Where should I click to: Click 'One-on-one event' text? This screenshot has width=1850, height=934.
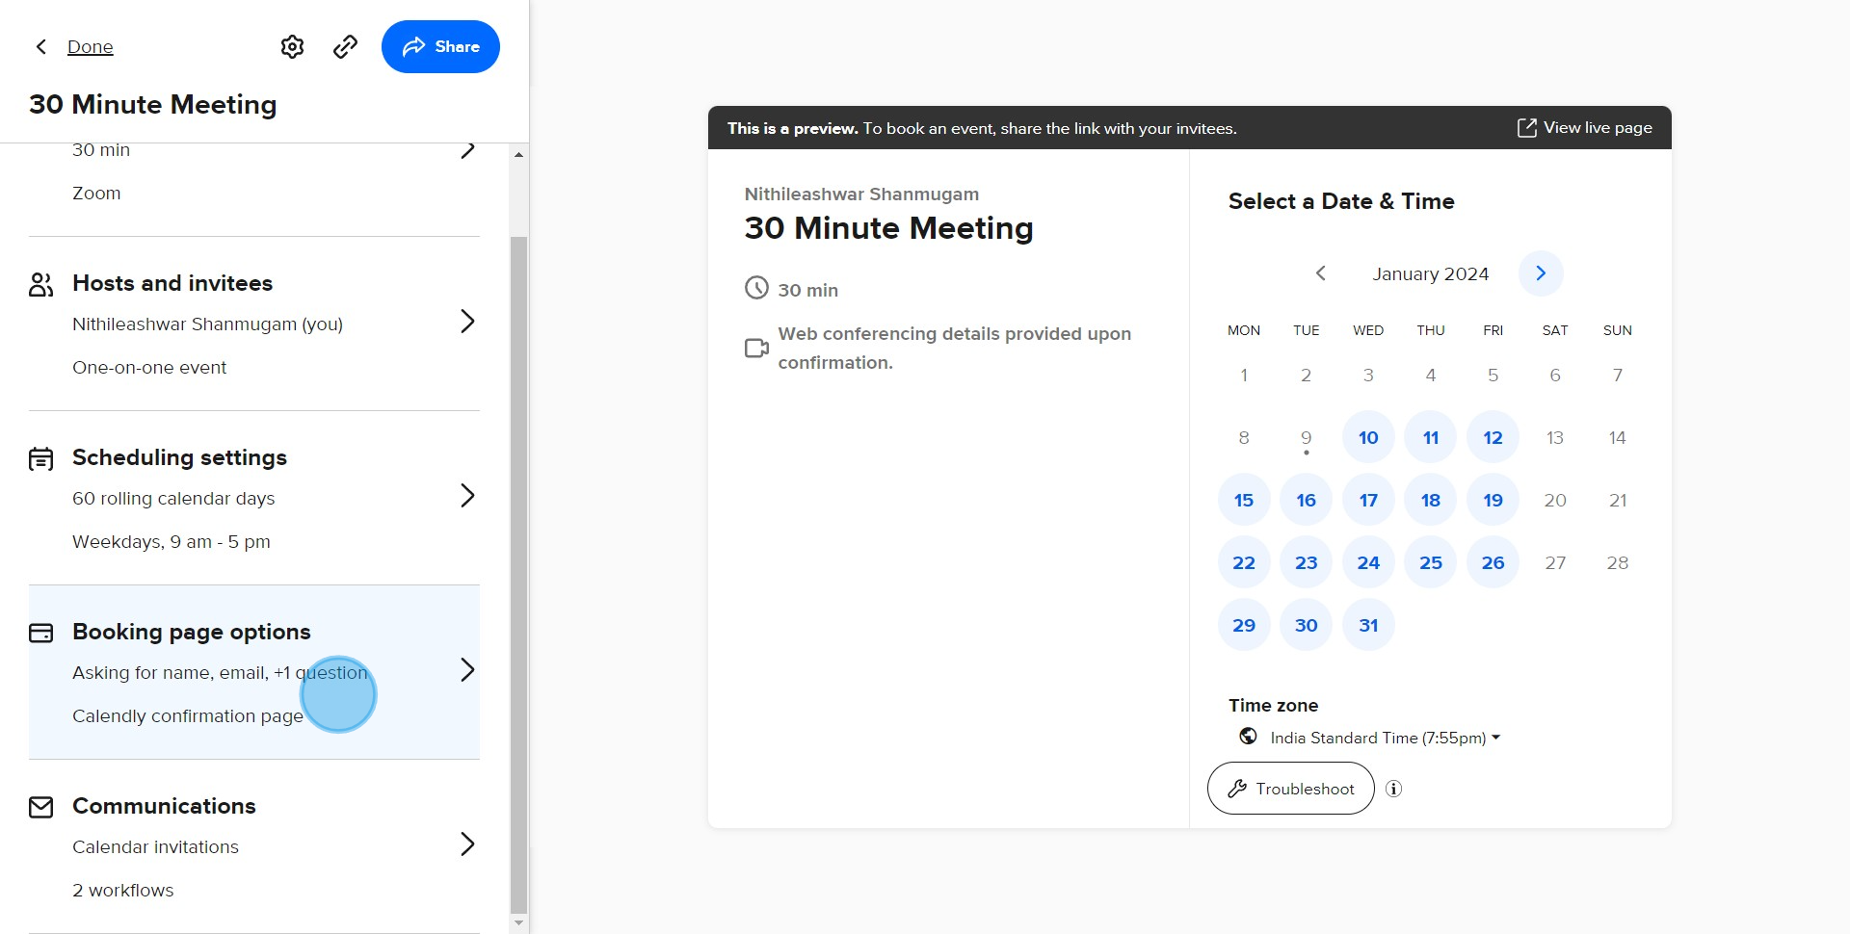(149, 368)
